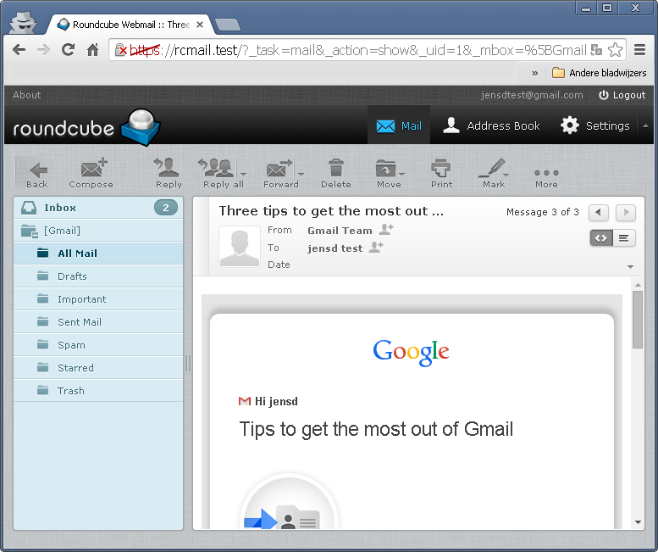Click the Back arrow in the mail toolbar
658x552 pixels.
click(x=37, y=173)
